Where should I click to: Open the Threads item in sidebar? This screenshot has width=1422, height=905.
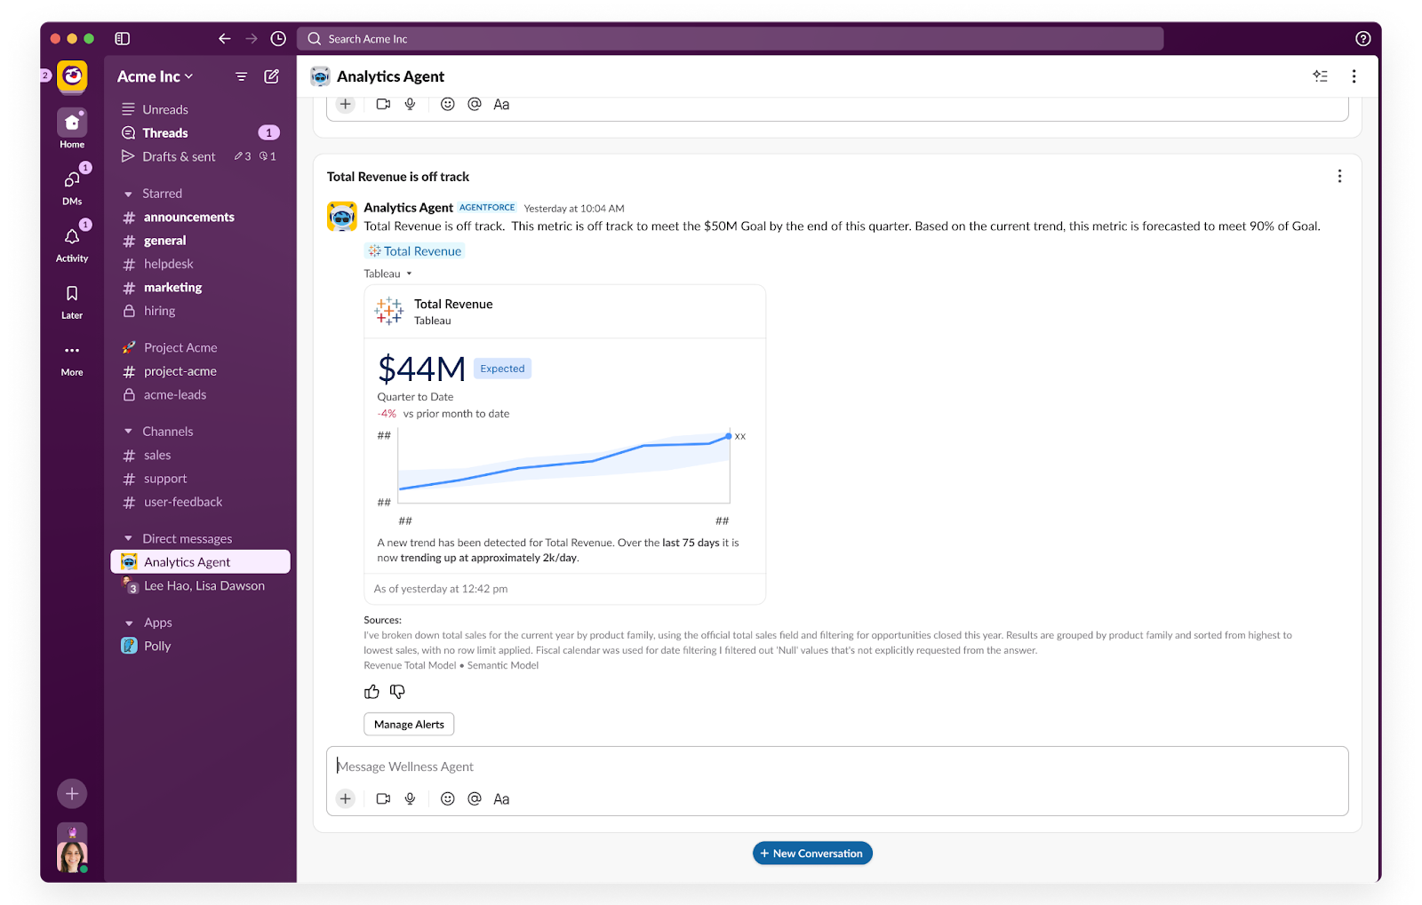(165, 133)
